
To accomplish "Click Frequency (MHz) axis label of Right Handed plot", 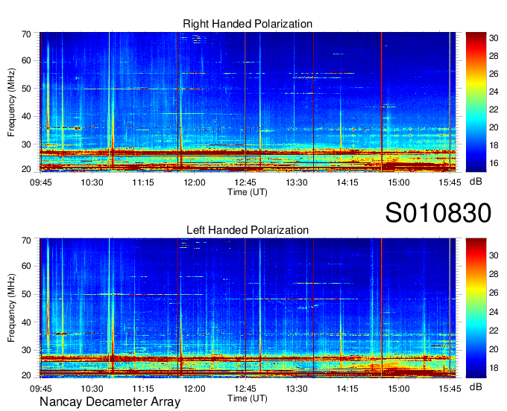I will (11, 102).
